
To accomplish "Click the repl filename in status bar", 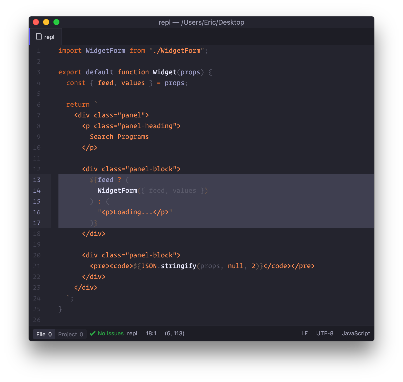I will click(132, 334).
